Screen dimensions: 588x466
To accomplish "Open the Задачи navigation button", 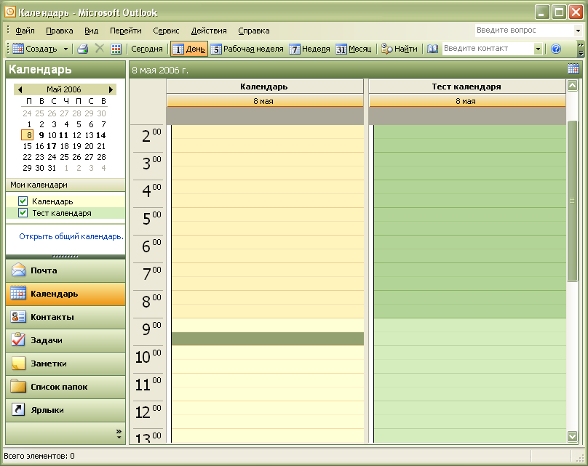I will tap(65, 340).
